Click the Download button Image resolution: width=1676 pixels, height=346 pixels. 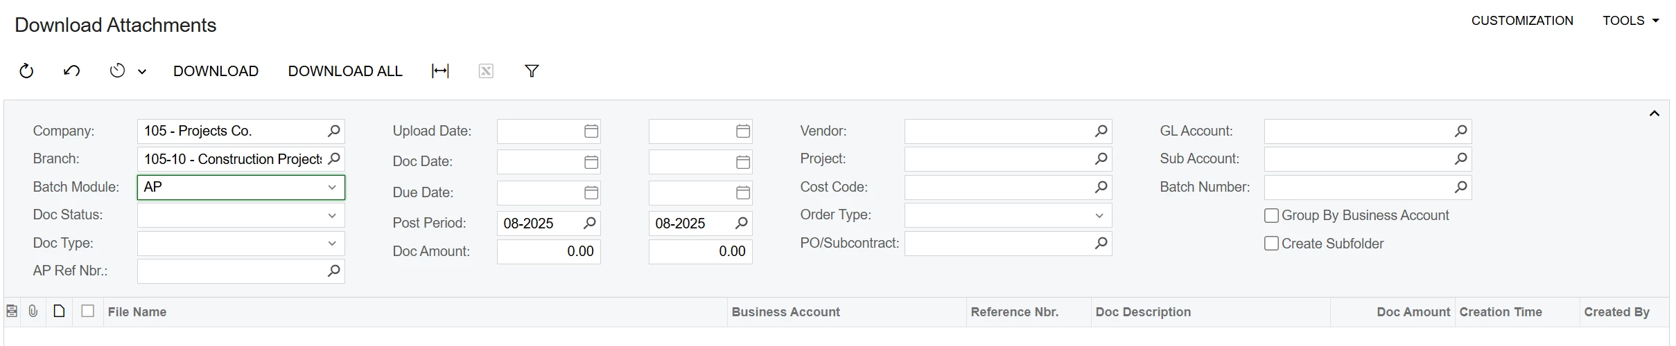click(216, 71)
